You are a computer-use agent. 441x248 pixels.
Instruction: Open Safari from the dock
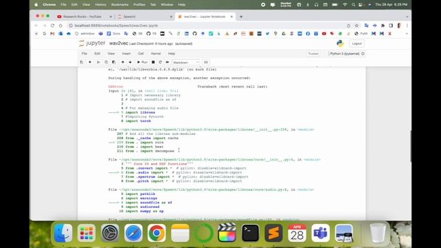click(134, 233)
